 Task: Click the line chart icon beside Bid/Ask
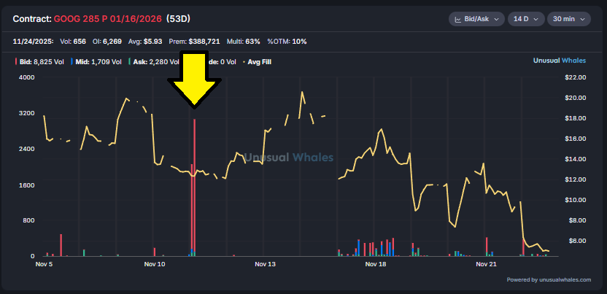coord(458,18)
